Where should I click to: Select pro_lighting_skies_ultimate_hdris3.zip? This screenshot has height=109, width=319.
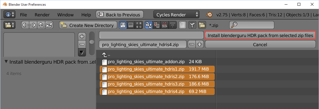(157, 84)
